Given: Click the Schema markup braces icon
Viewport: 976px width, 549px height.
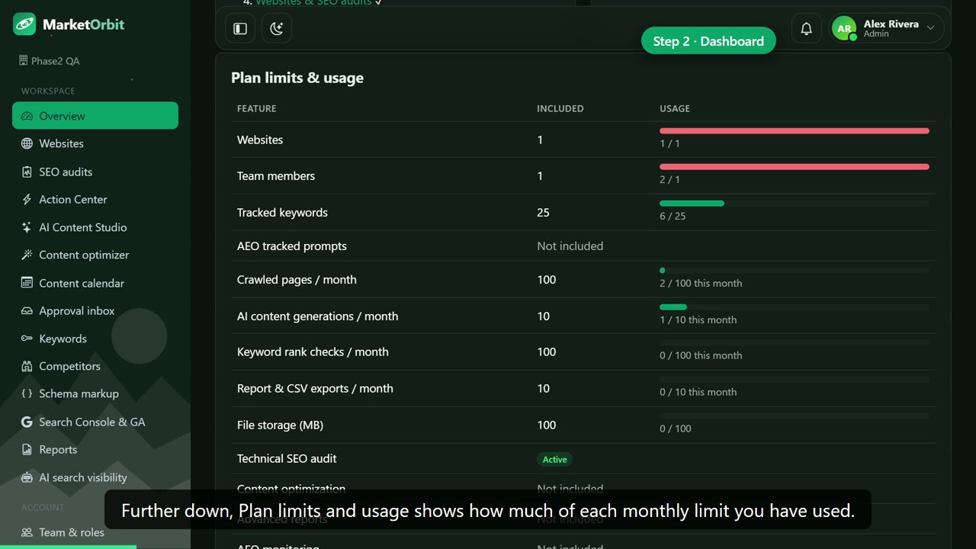Looking at the screenshot, I should coord(27,393).
